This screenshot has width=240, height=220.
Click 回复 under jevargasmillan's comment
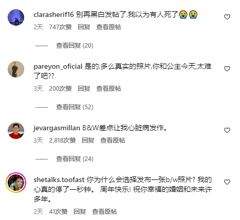pos(88,141)
